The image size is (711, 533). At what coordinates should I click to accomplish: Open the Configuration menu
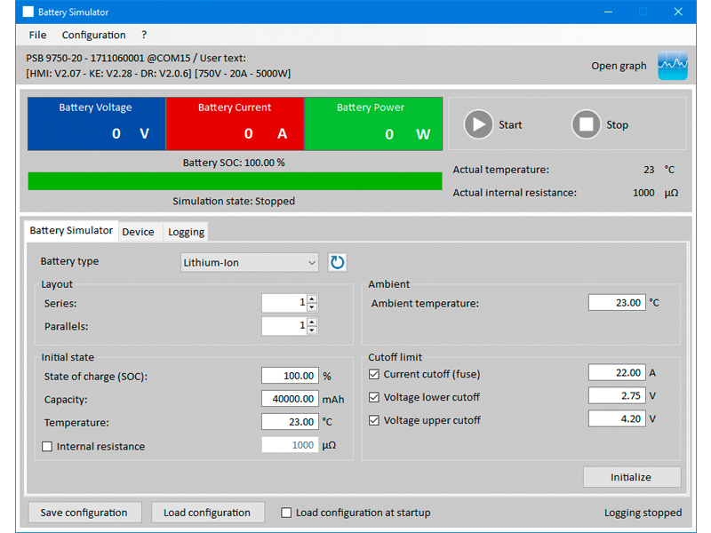[x=93, y=35]
